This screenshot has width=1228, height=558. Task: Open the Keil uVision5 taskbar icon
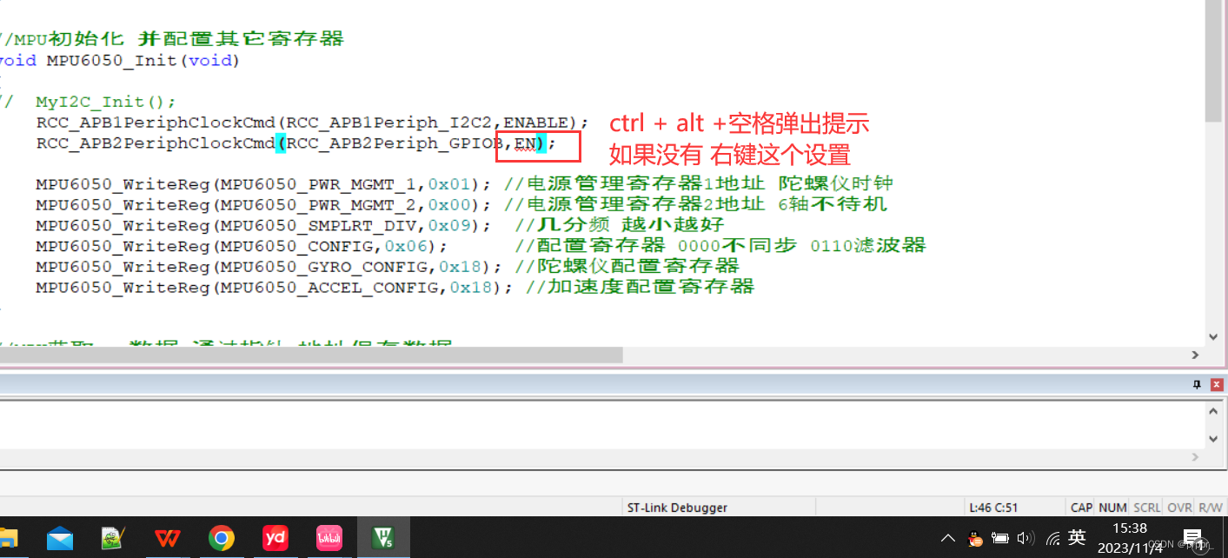(382, 537)
